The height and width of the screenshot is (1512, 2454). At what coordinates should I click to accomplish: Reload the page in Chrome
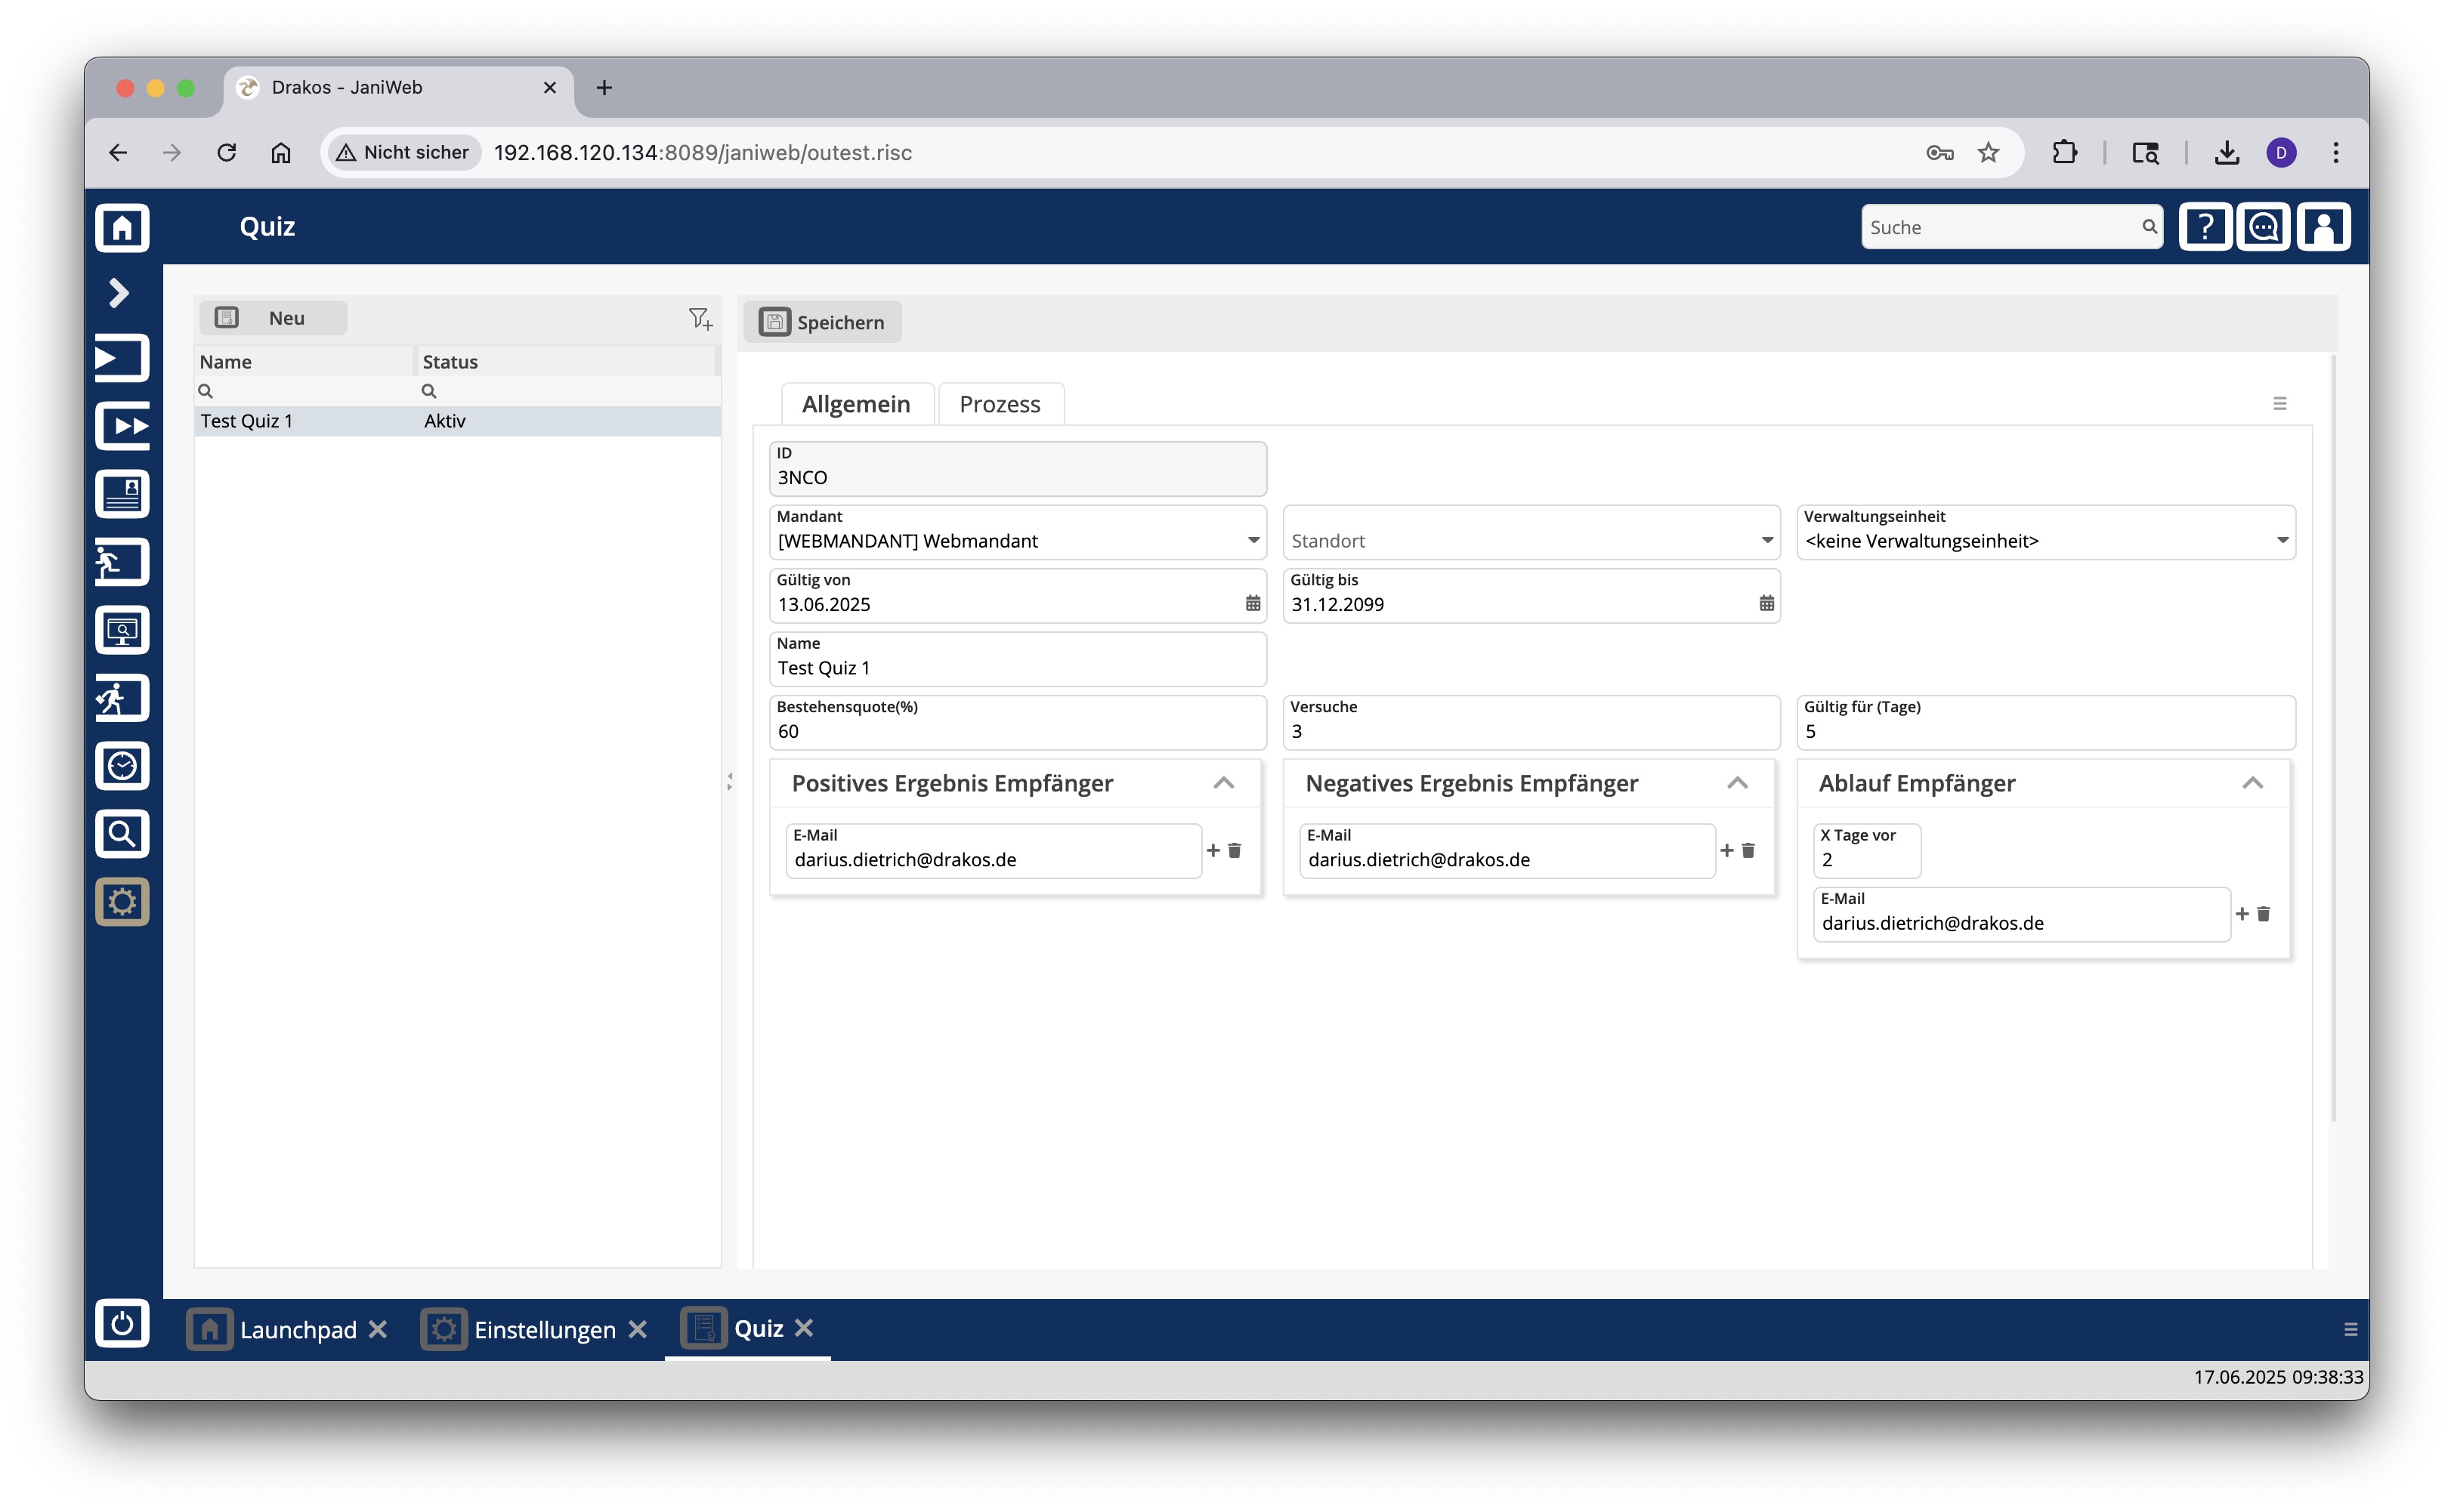(x=227, y=153)
